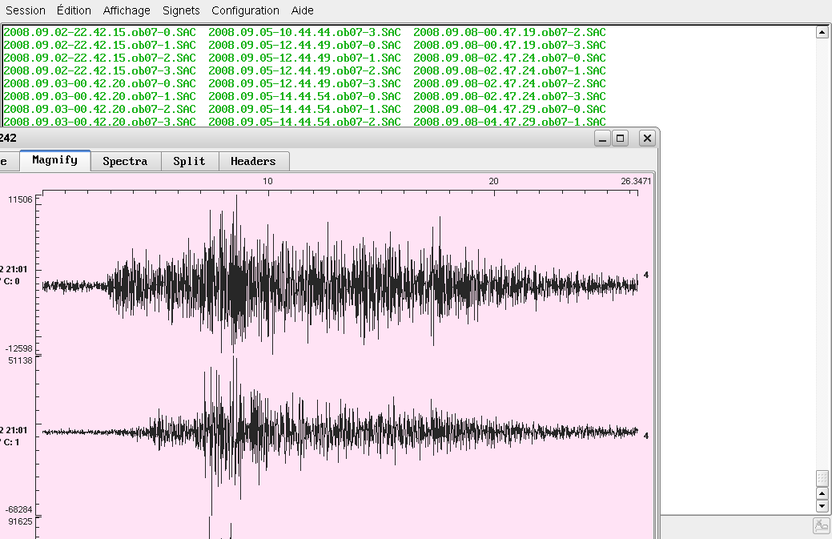The width and height of the screenshot is (832, 539).
Task: Switch to the Split tab
Action: pyautogui.click(x=189, y=161)
